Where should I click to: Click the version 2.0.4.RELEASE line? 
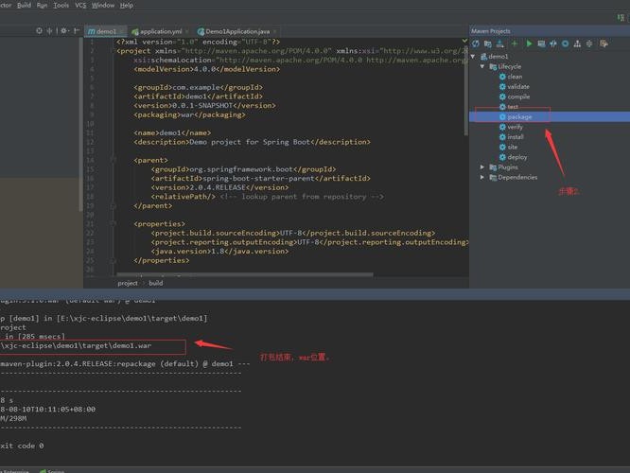(219, 187)
